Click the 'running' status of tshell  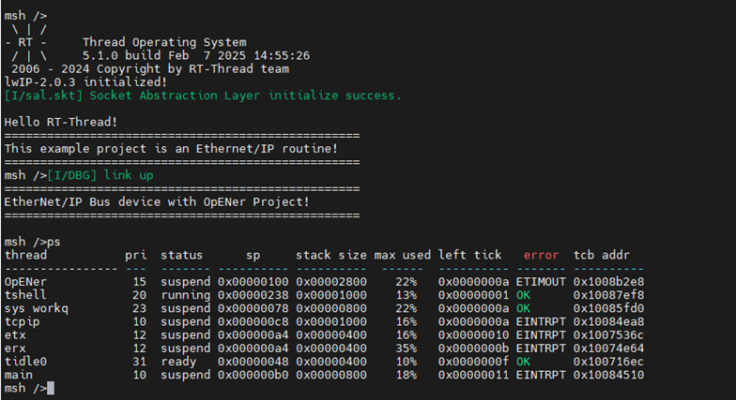(x=186, y=295)
